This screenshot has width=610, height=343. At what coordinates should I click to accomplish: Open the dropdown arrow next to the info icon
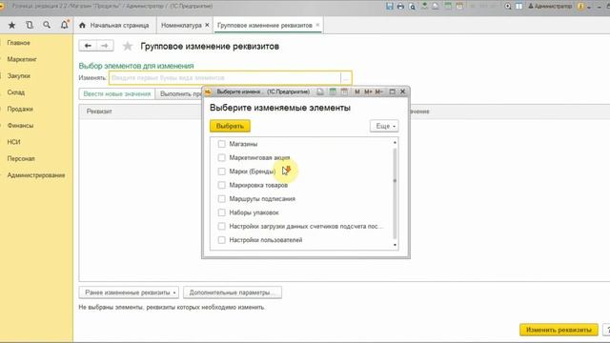(x=589, y=7)
